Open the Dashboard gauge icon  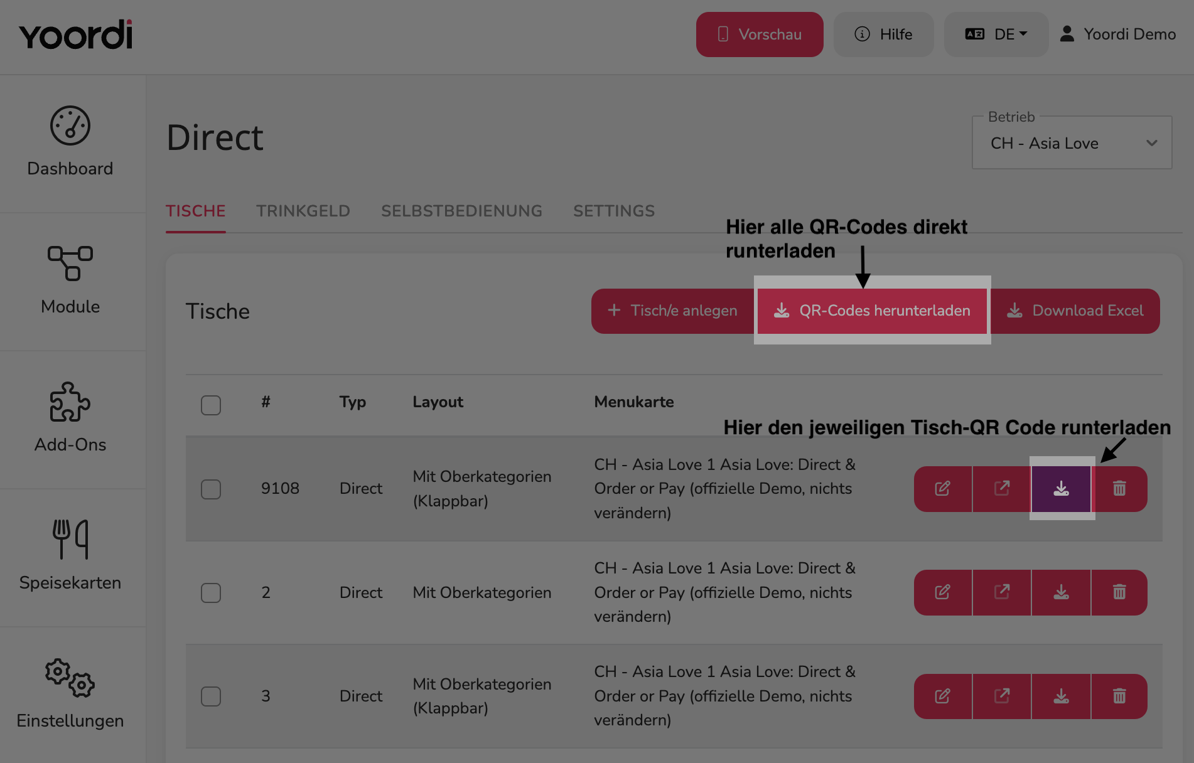pos(70,125)
